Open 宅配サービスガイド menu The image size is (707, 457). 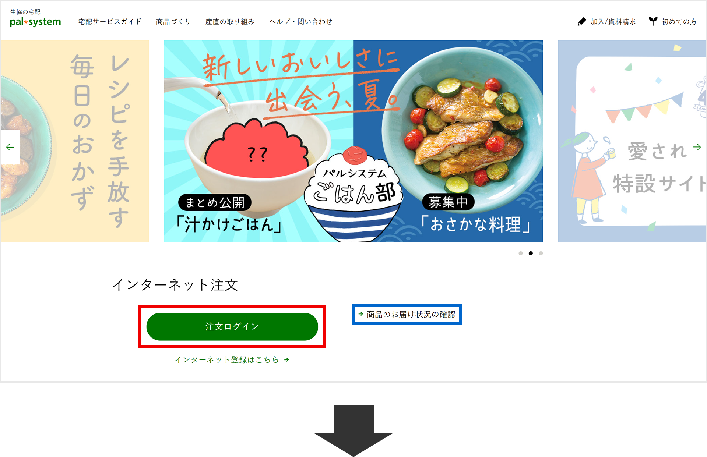click(x=110, y=22)
